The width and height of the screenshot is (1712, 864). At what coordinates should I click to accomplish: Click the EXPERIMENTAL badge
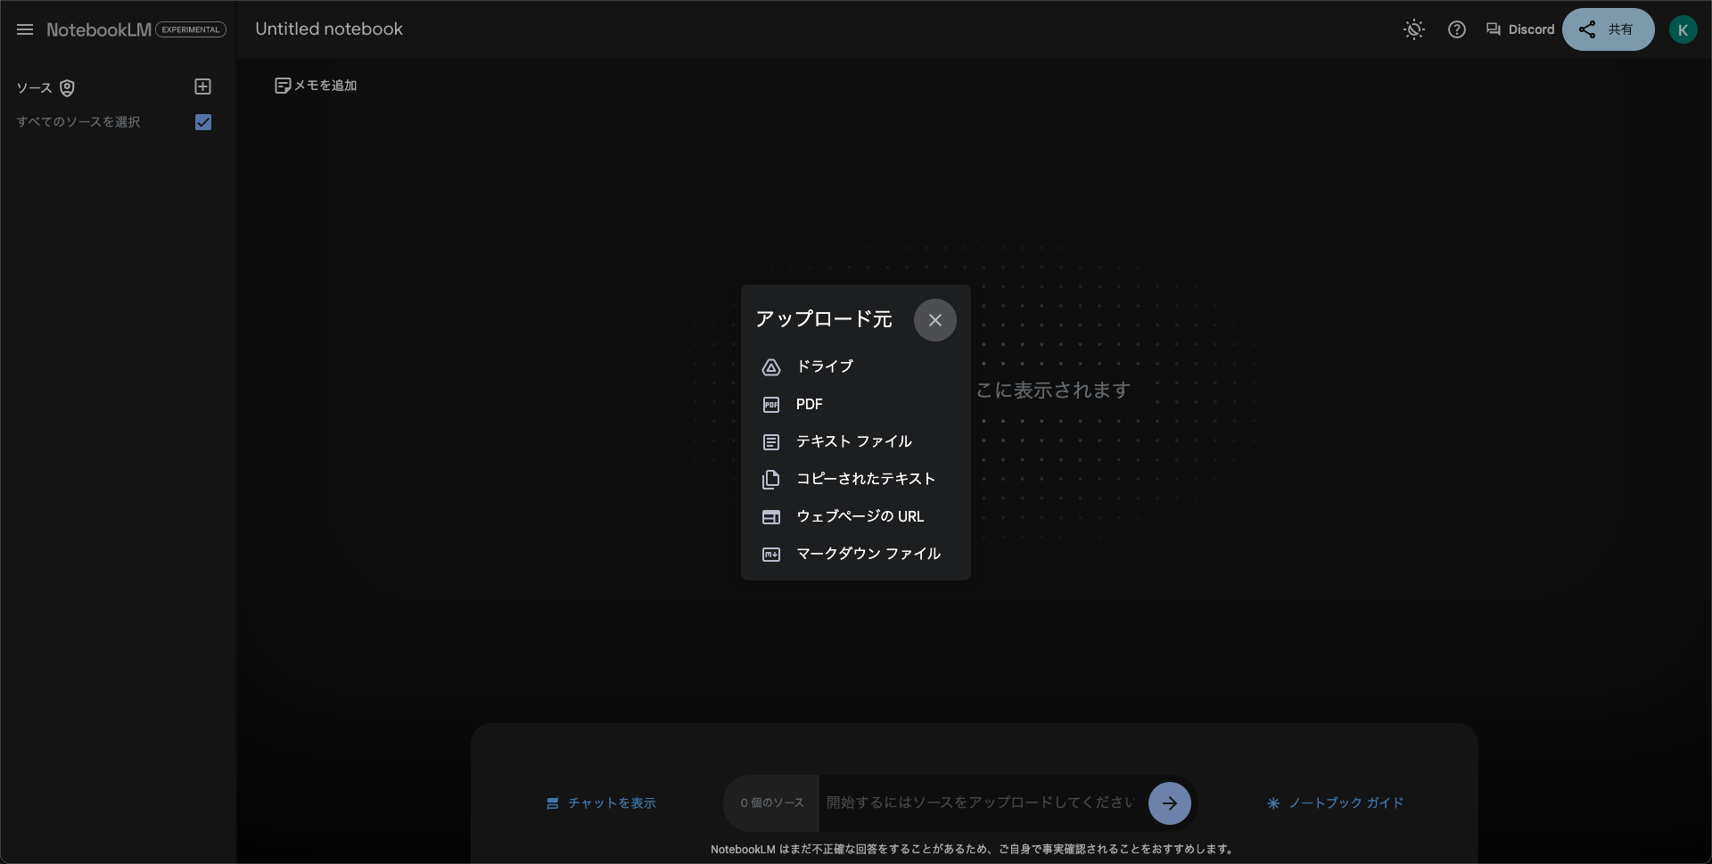(191, 29)
